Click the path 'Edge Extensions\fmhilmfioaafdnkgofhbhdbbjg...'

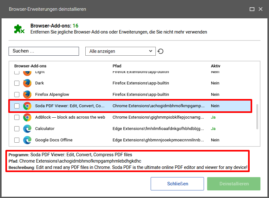click(x=158, y=129)
